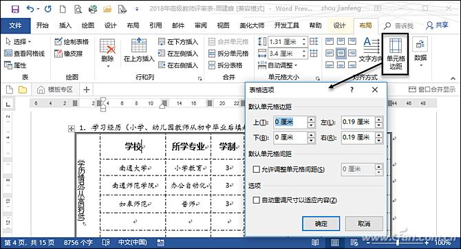
Task: Click the Open folder icon in title bar
Action: click(107, 10)
